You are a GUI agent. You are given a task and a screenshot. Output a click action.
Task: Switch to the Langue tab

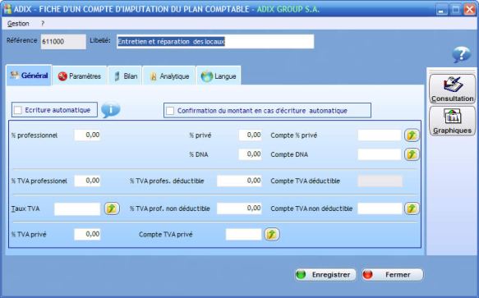(x=219, y=76)
